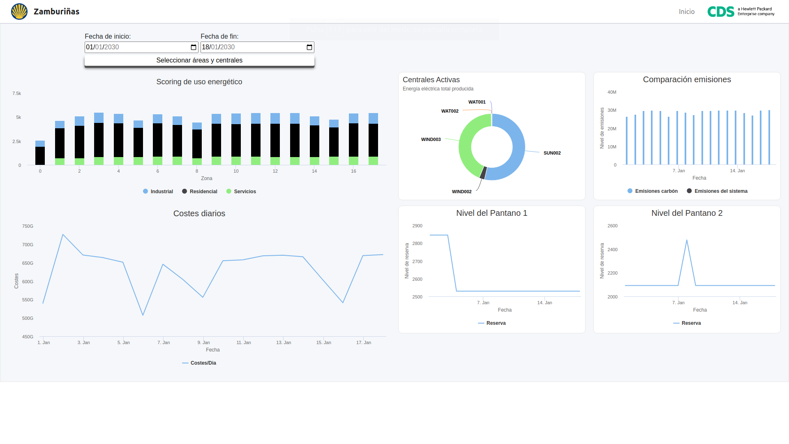Hide the Reserva line in Nivel del Pantano 1
The image size is (789, 444).
click(493, 323)
